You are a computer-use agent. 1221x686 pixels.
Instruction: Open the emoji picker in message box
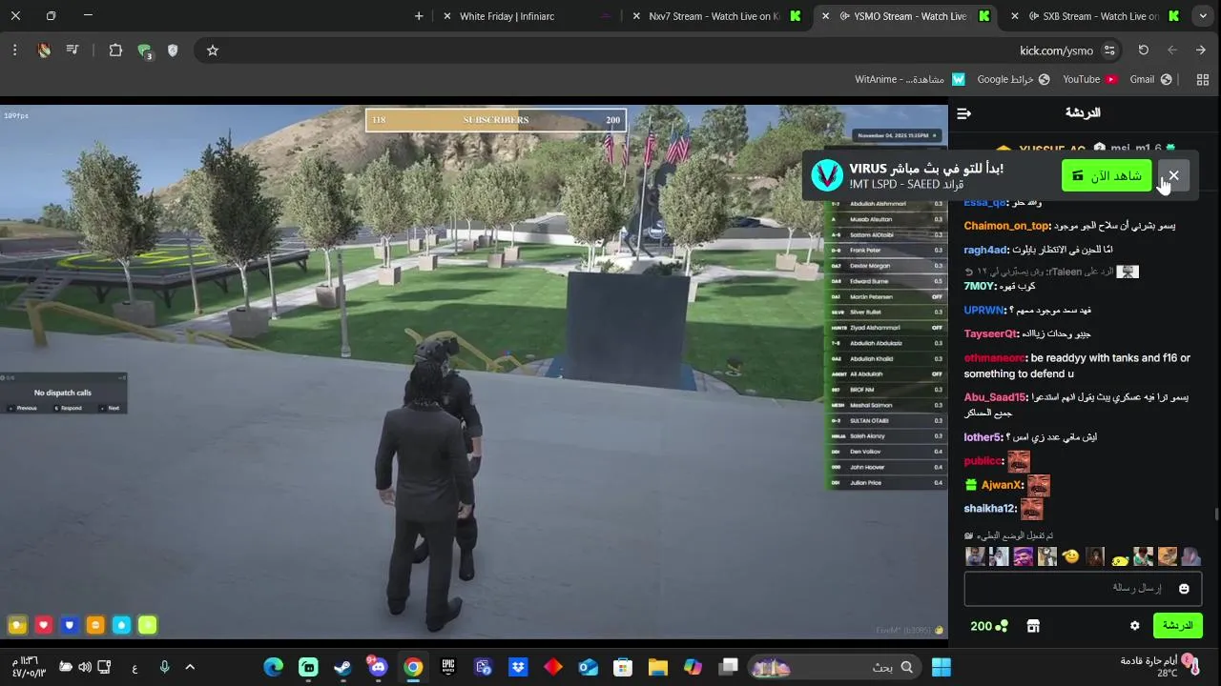[x=1184, y=589]
